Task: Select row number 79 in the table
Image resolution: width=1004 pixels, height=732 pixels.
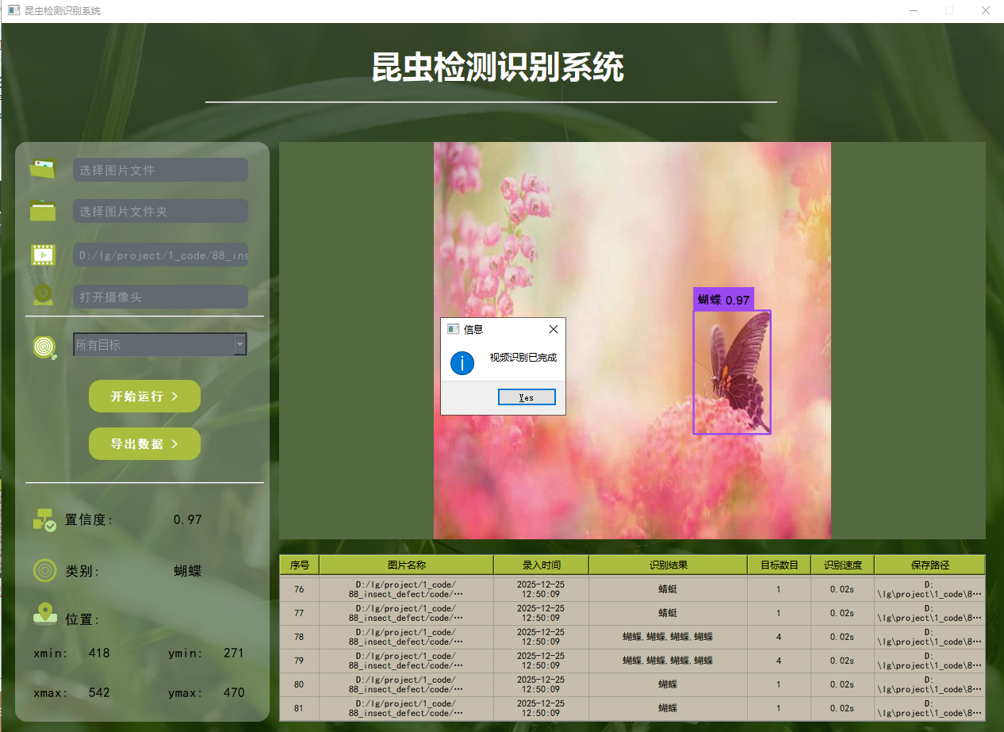Action: pos(299,661)
